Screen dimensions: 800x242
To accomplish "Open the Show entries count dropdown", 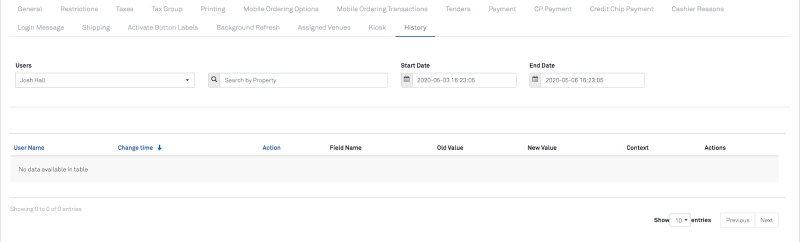I will tap(680, 220).
